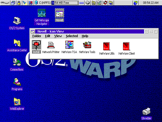
Task: Click the last folder icon in the WarpCenter tray
Action: 111,3
